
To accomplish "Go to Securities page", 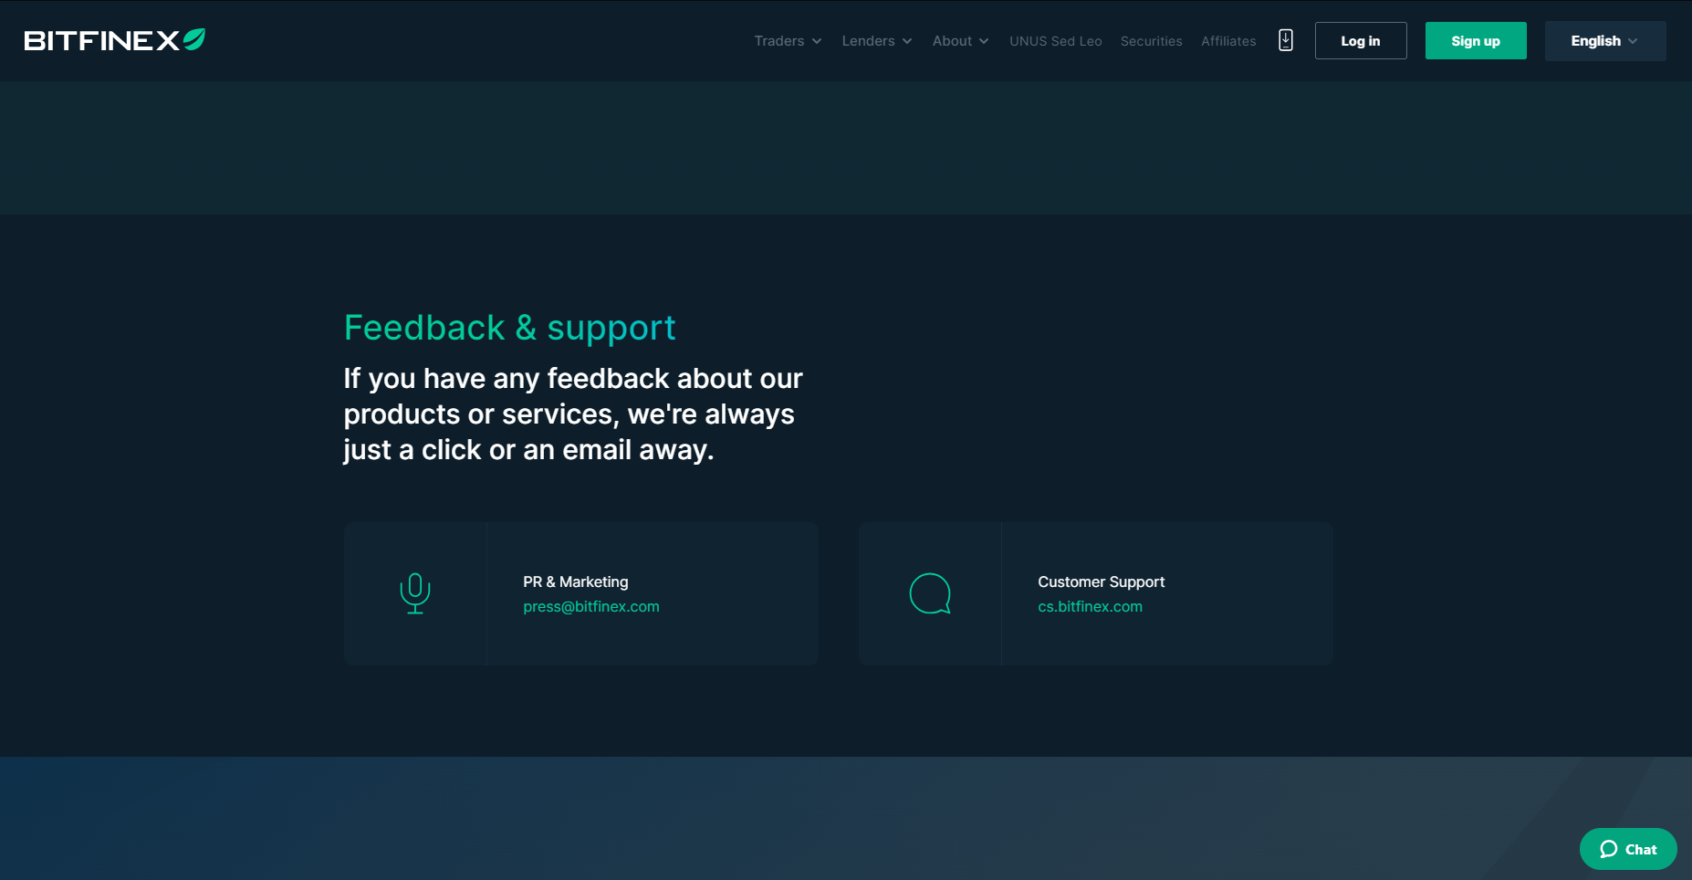I will coord(1152,41).
